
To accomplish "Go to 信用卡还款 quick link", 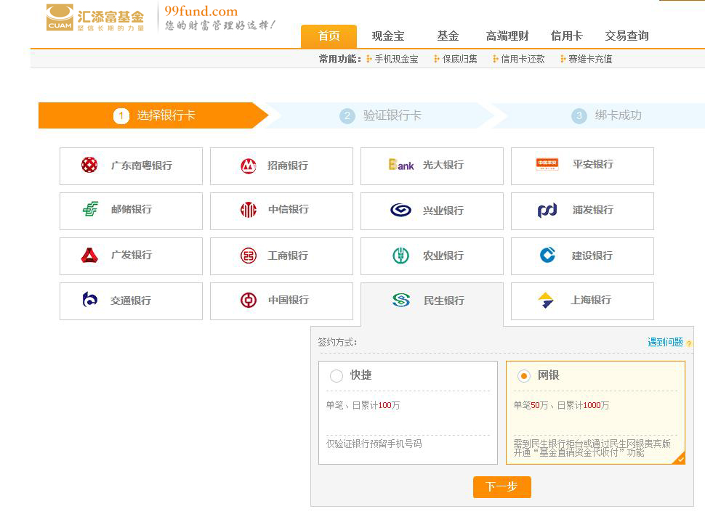I will (x=522, y=60).
